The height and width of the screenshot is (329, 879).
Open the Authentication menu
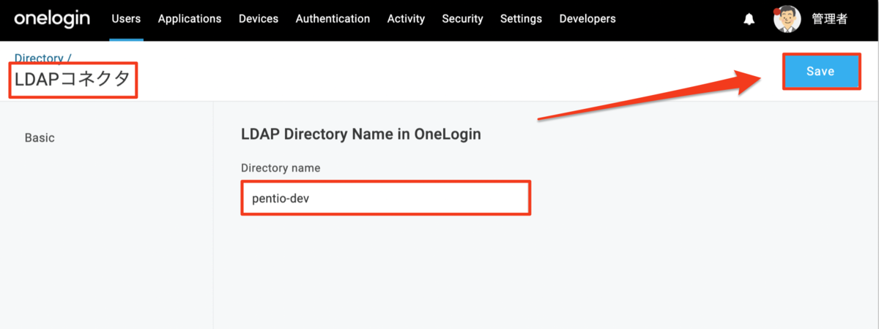pyautogui.click(x=333, y=19)
